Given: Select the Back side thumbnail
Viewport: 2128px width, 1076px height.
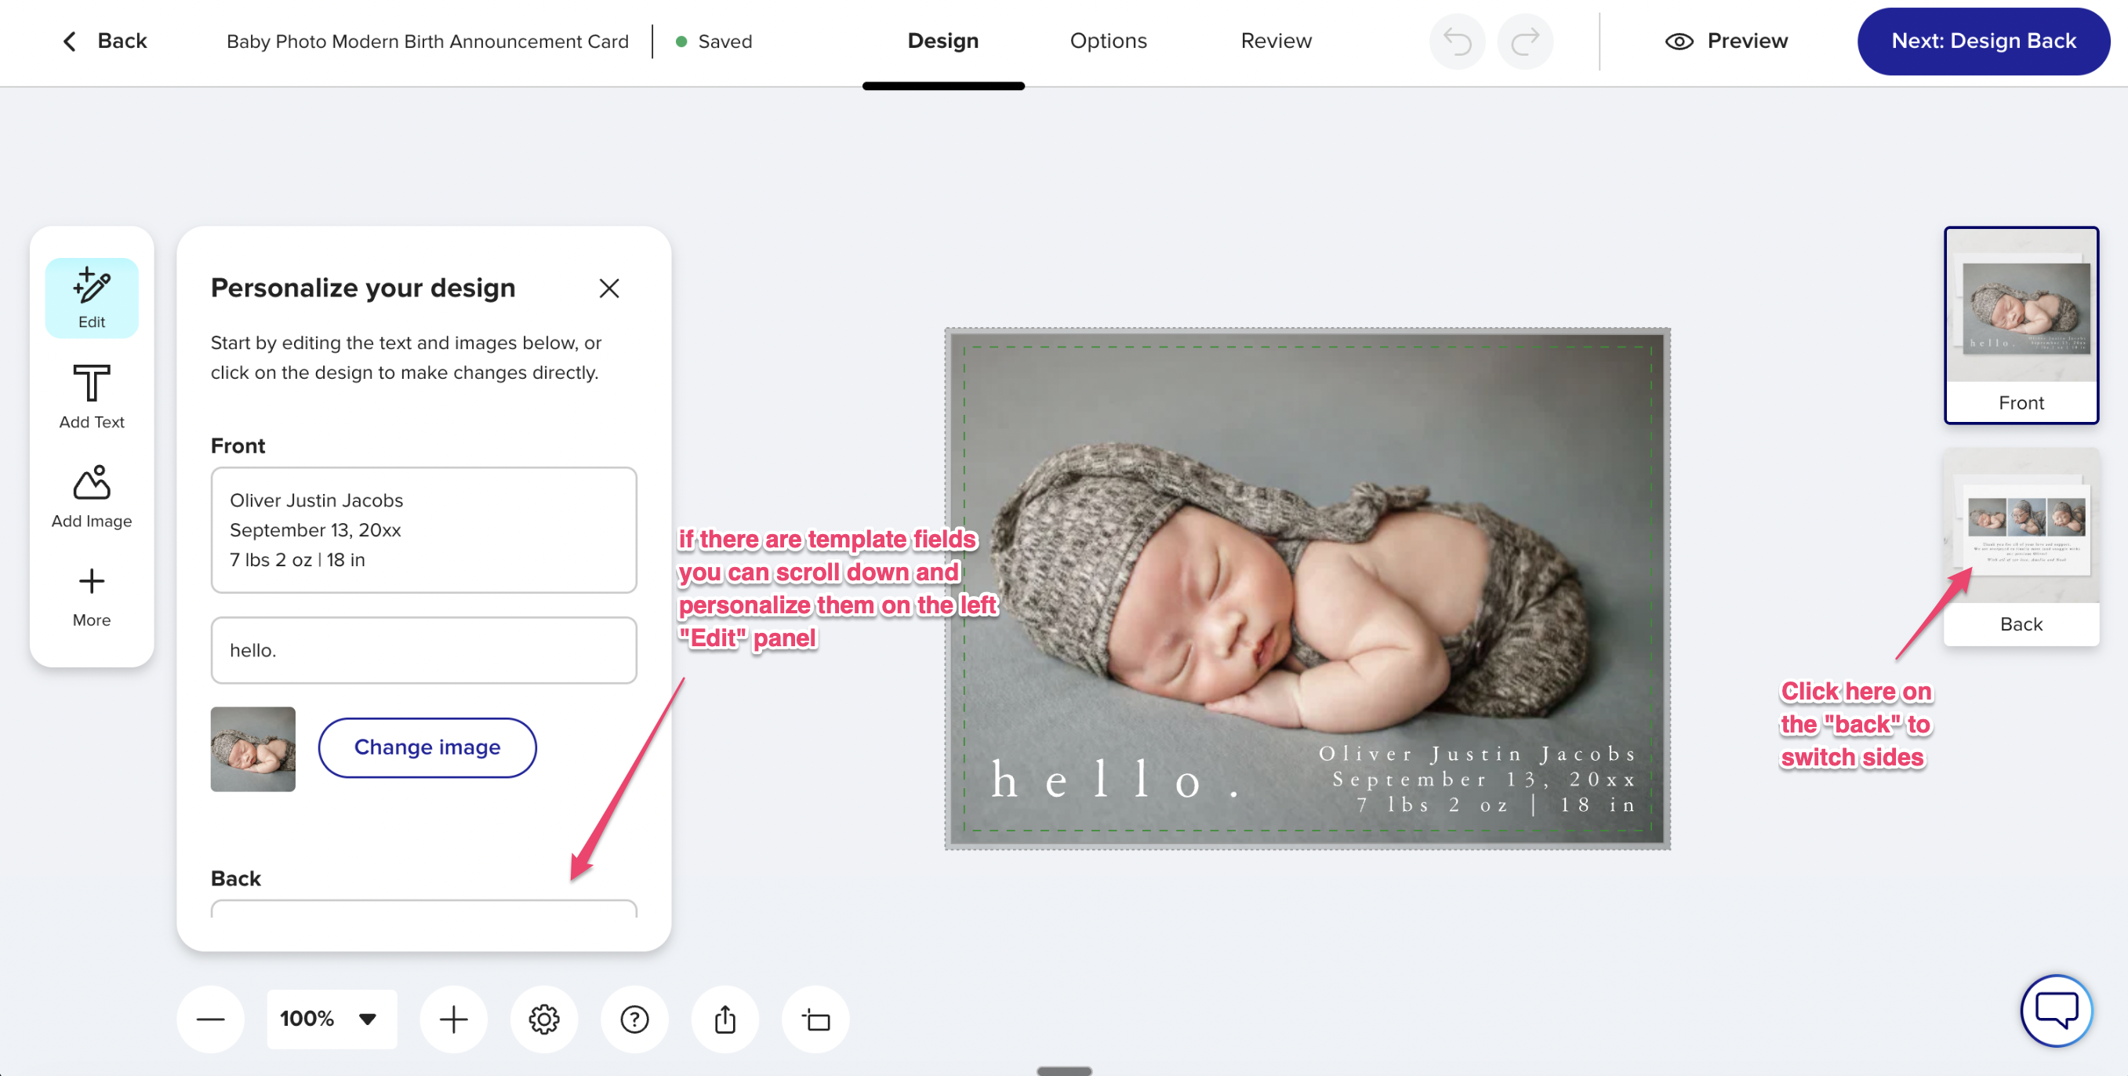Looking at the screenshot, I should [x=2021, y=547].
